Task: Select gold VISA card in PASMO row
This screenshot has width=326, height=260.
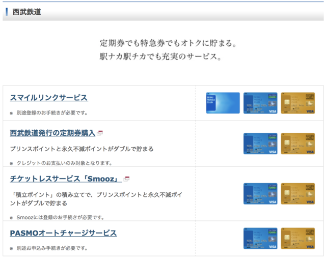Action: [297, 239]
